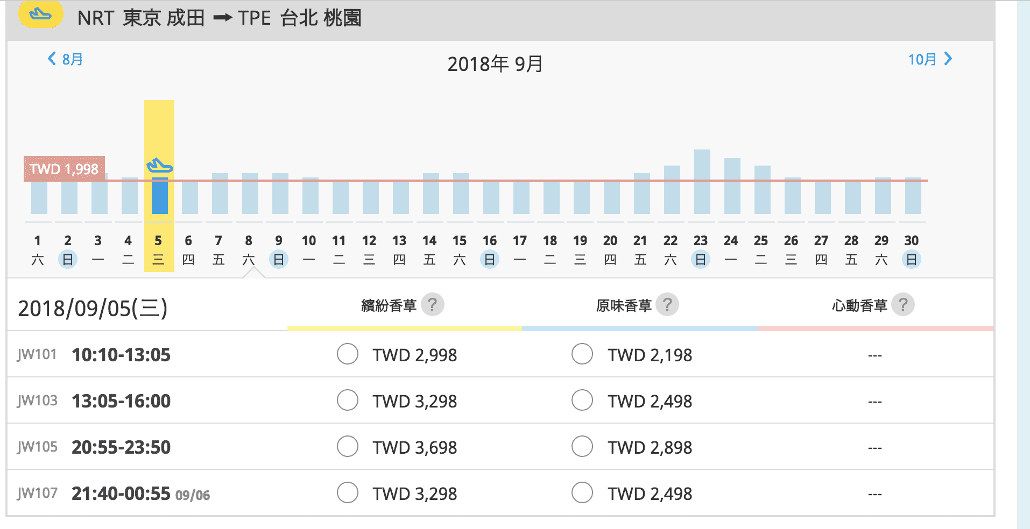Click the 2018年 9月 month title

tap(495, 64)
